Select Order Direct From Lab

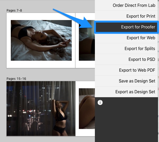pos(126,5)
